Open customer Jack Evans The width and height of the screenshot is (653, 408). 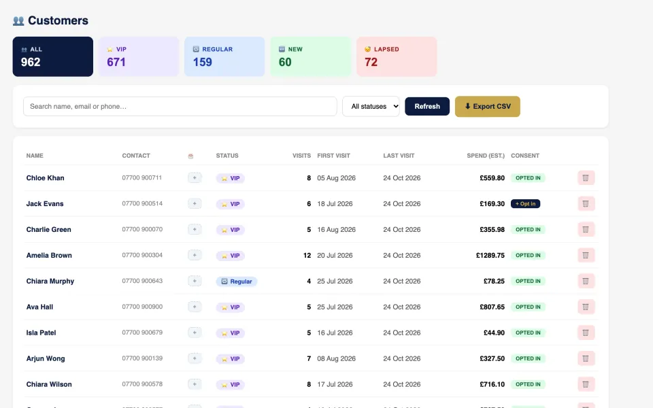pyautogui.click(x=45, y=203)
